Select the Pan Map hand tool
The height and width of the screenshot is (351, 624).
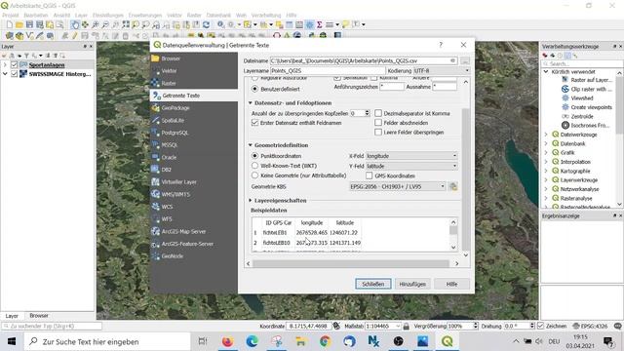75,24
